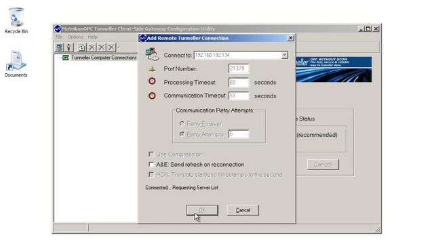The height and width of the screenshot is (244, 434).
Task: Click Cancel in Add Remote Tunneller dialog
Action: pyautogui.click(x=243, y=210)
